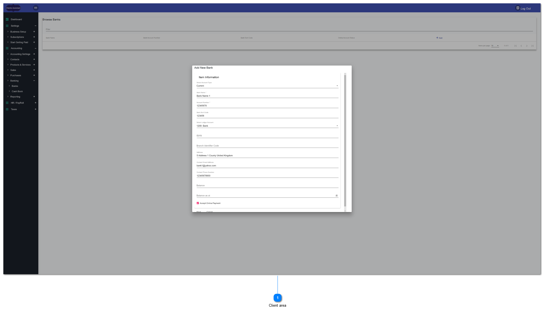Screen dimensions: 545x312
Task: Click the Add bank link
Action: [x=439, y=38]
